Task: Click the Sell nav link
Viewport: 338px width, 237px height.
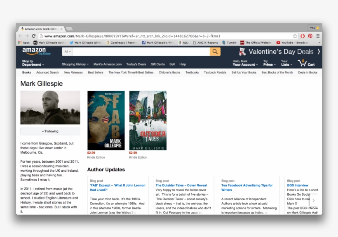Action: tap(172, 64)
